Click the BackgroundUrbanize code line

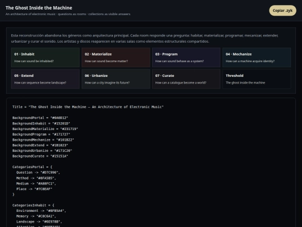(x=43, y=150)
